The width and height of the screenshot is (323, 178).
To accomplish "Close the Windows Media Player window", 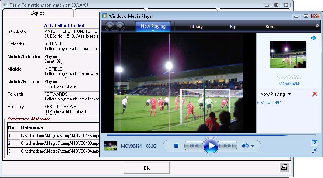I will pos(315,16).
